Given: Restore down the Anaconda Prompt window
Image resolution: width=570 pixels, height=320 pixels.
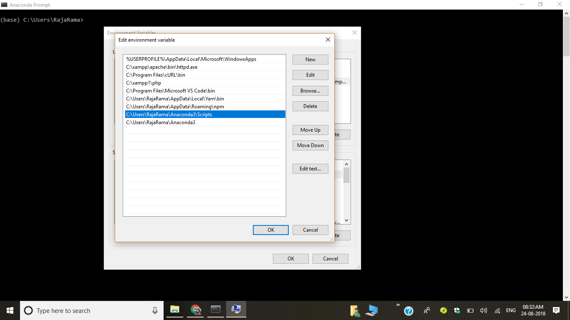Looking at the screenshot, I should 540,5.
